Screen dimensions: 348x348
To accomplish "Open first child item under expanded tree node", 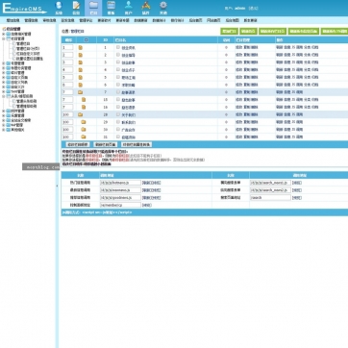I will pos(23,43).
